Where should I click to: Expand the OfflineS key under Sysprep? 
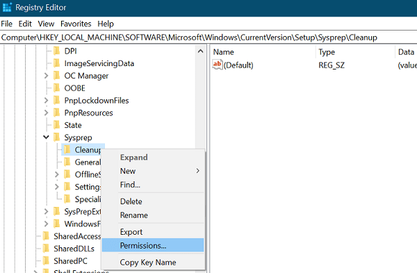[x=57, y=174]
